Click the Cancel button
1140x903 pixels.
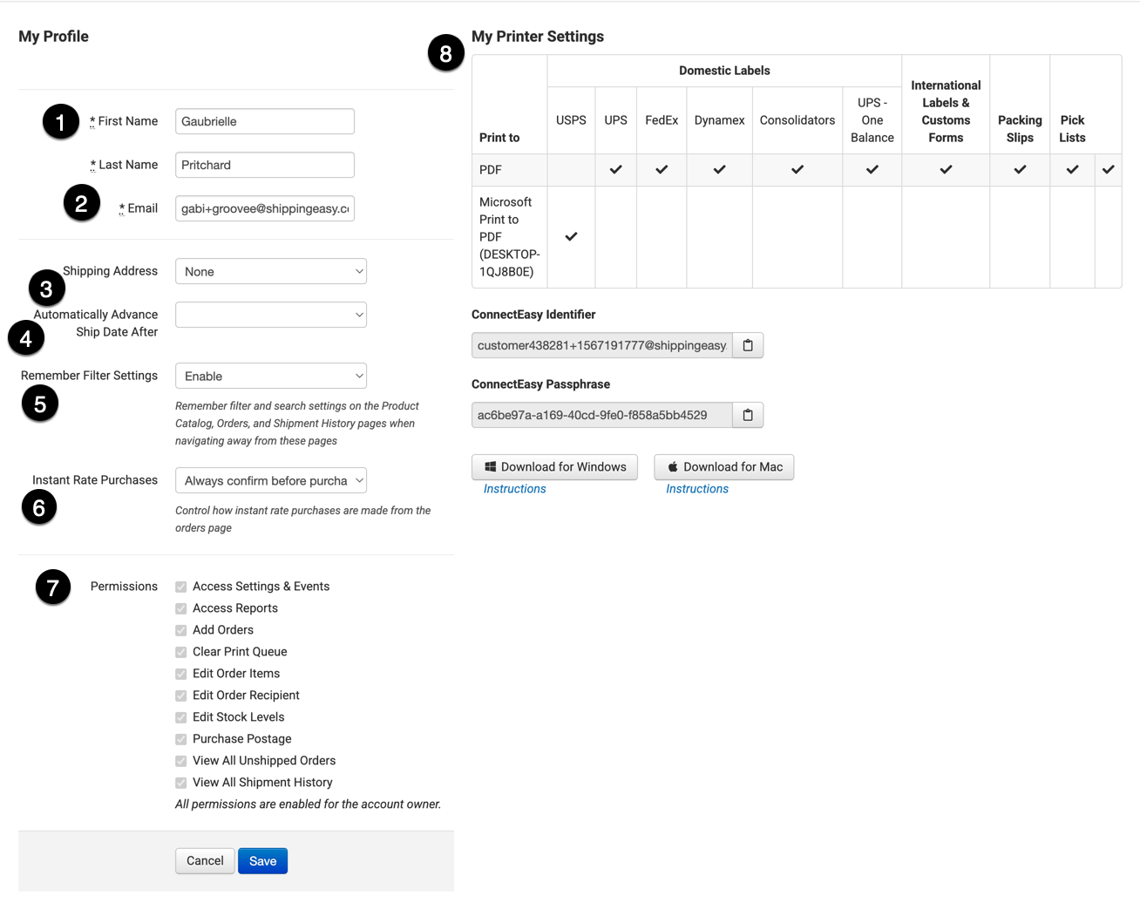(205, 861)
